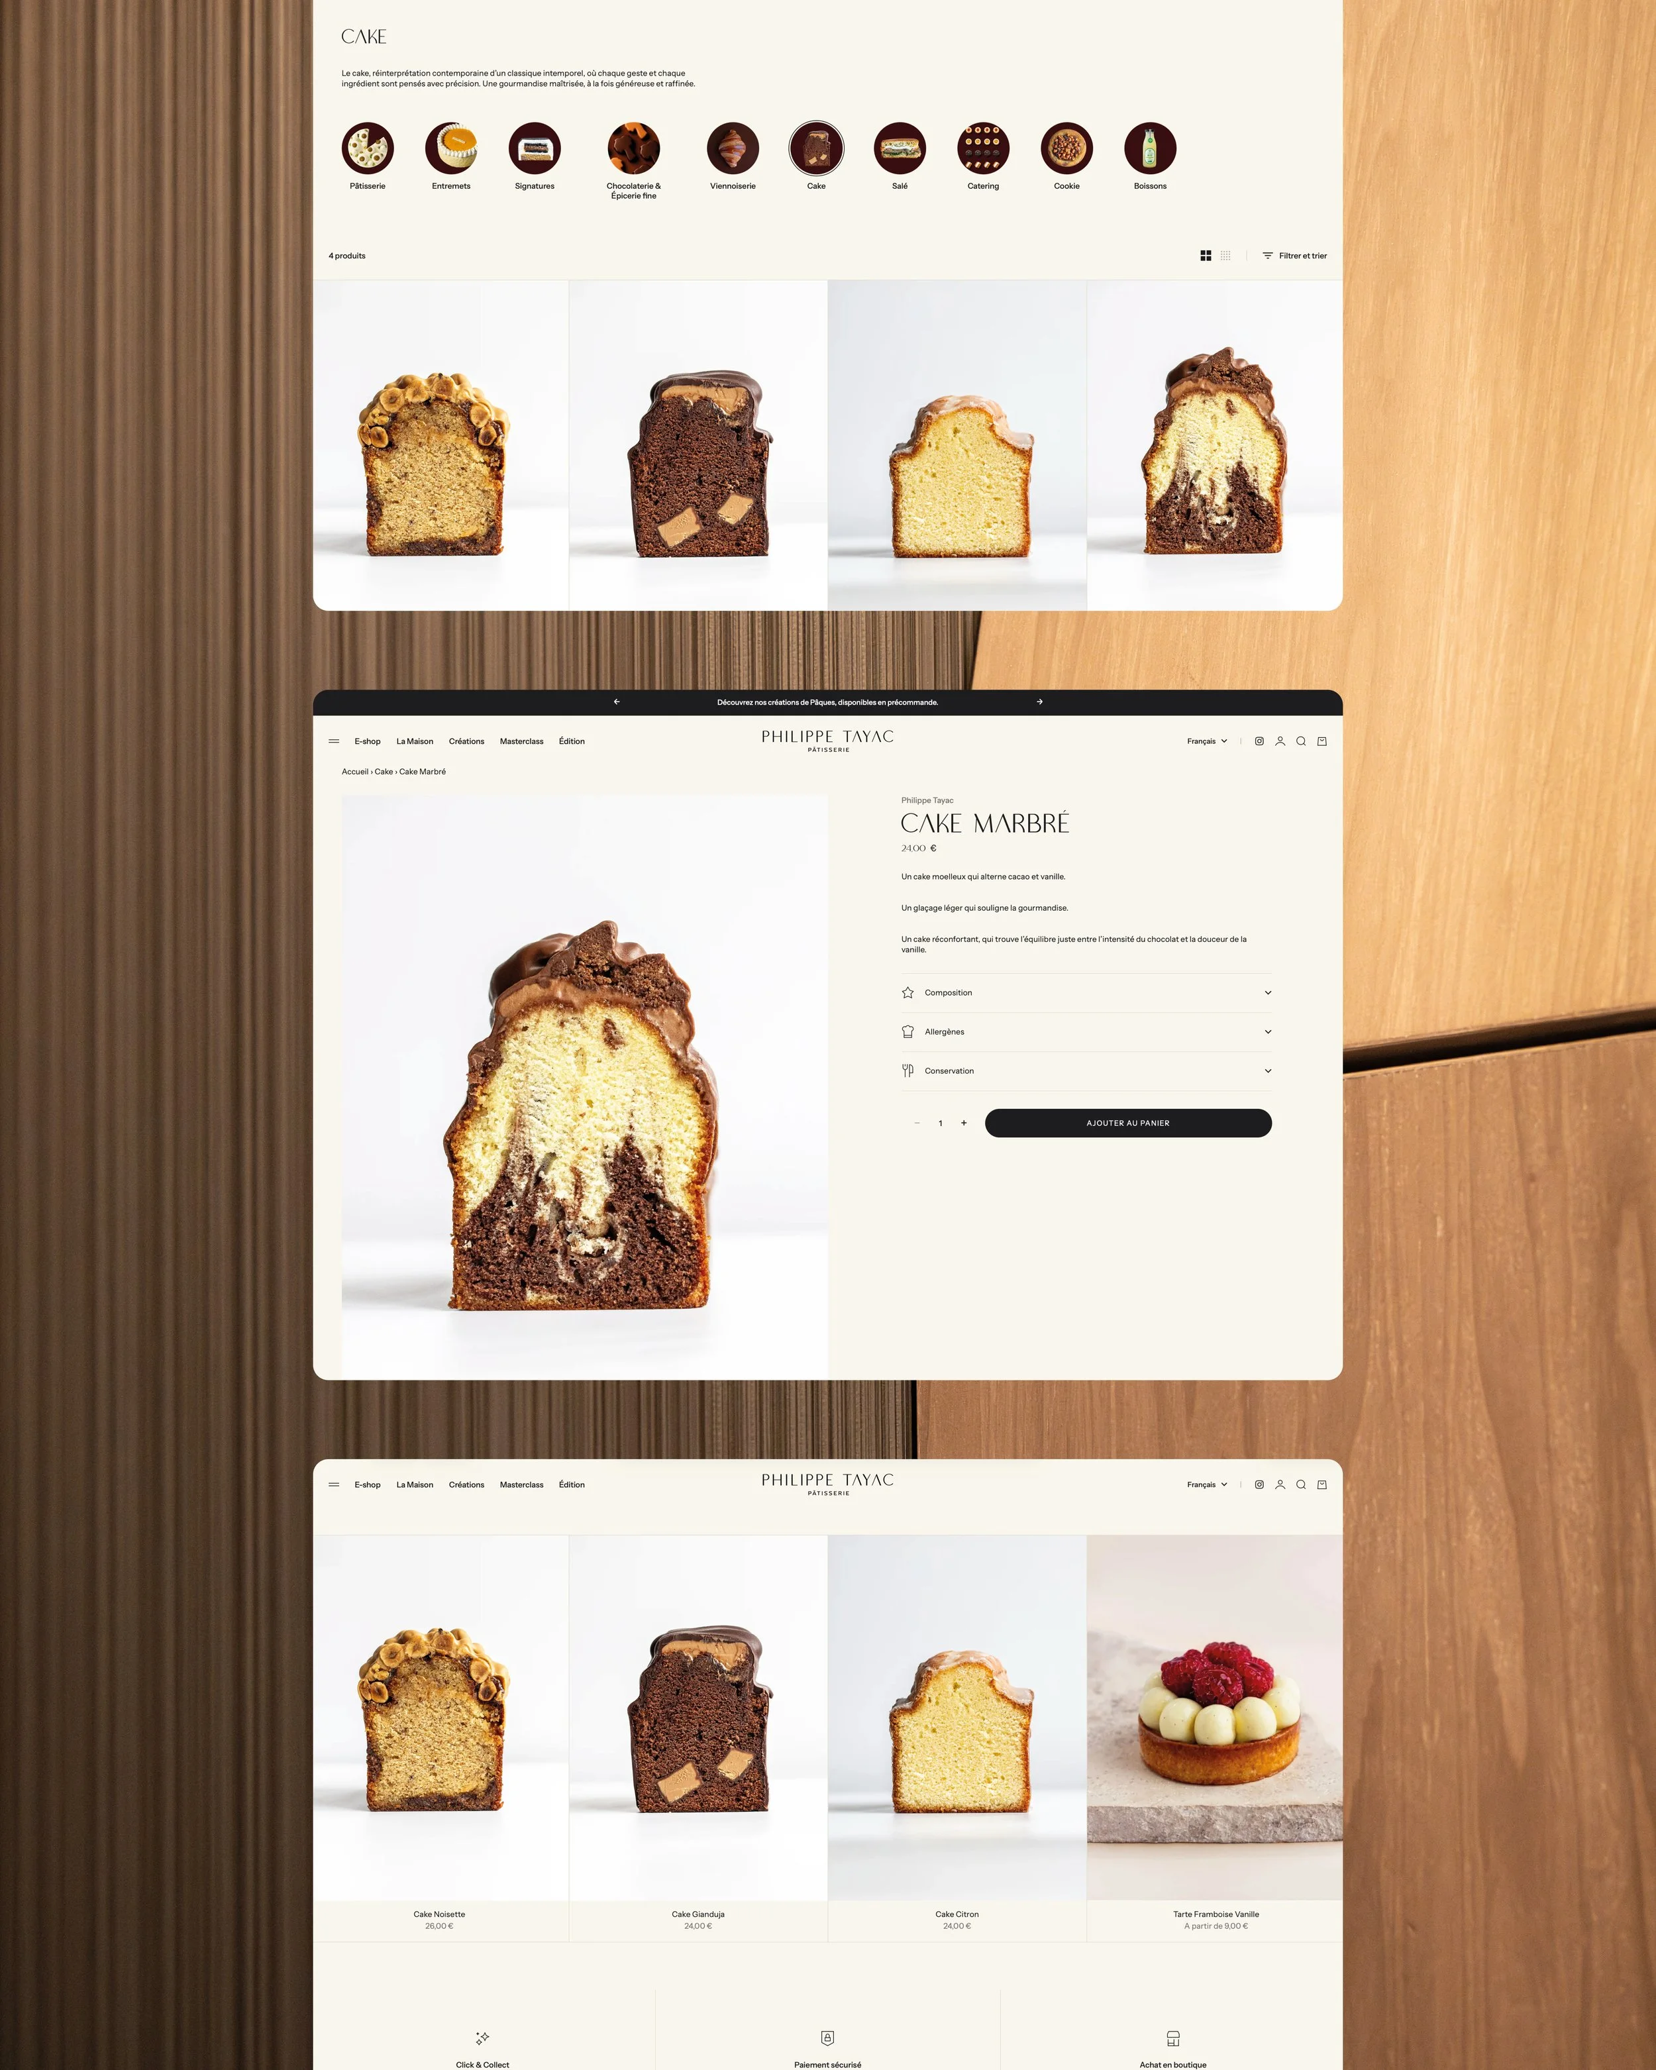Open cart icon on product page header

coord(1322,741)
